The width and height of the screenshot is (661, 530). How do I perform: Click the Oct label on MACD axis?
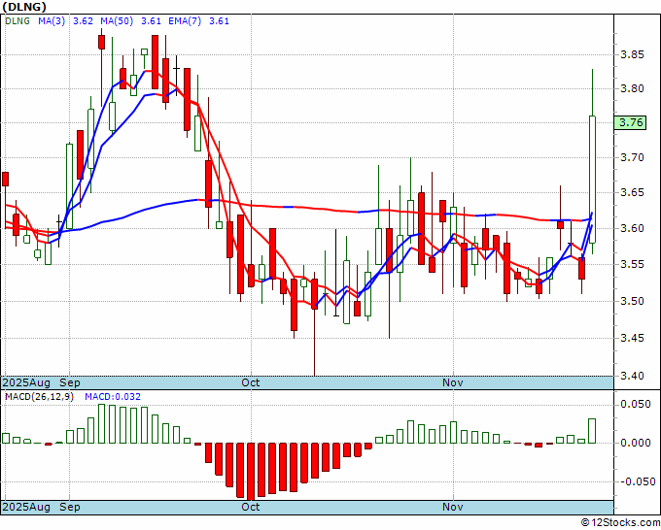click(251, 507)
